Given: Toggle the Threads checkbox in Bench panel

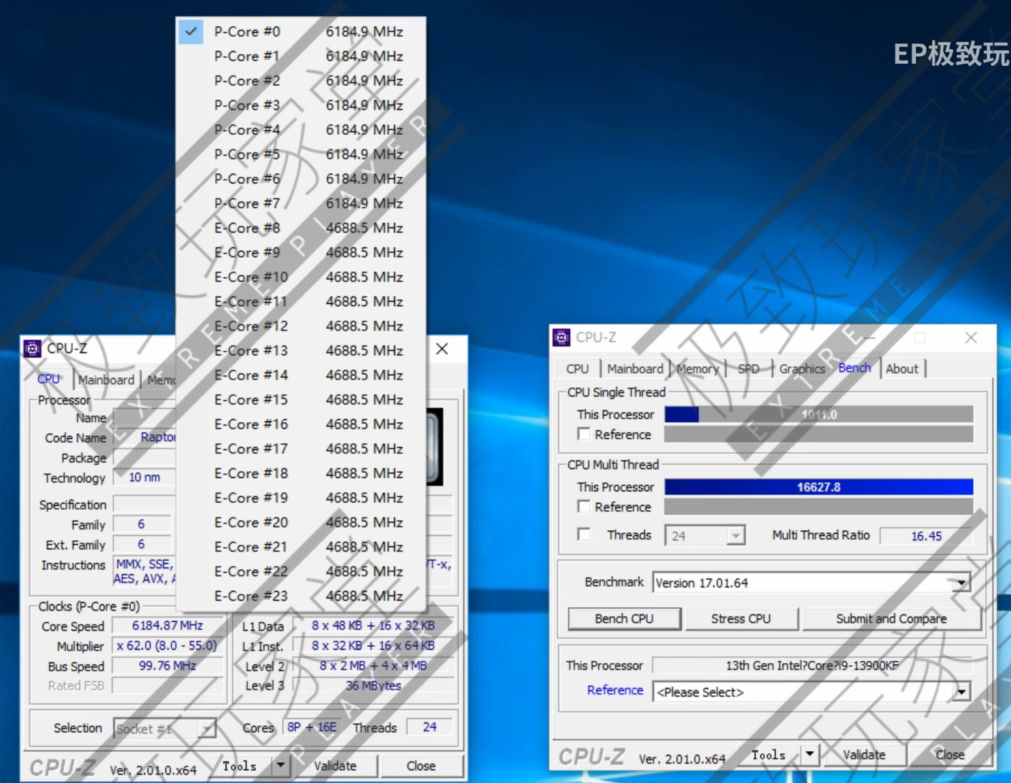Looking at the screenshot, I should tap(583, 534).
